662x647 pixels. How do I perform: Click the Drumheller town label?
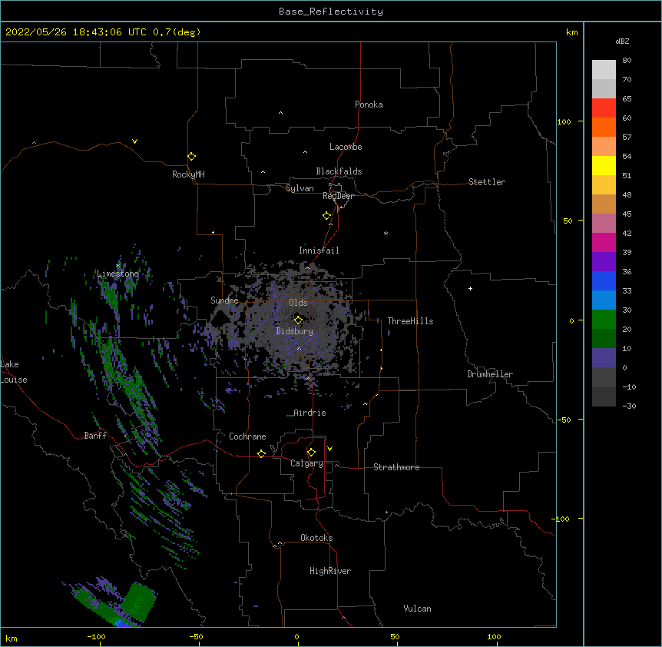coord(490,374)
